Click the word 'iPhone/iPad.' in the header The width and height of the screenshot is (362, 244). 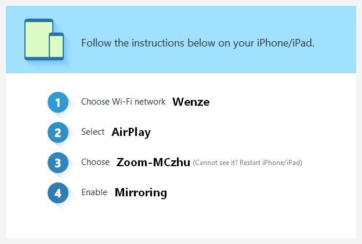click(286, 43)
